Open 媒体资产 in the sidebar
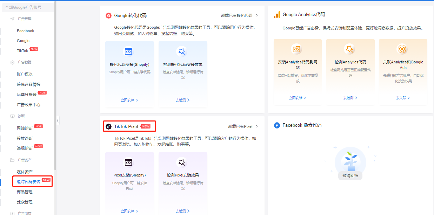 25,172
